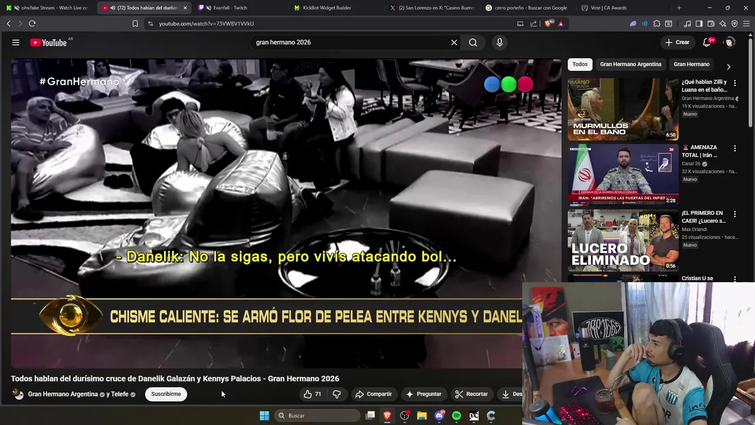Open the YouTube guide hamburger menu
755x425 pixels.
pos(16,42)
